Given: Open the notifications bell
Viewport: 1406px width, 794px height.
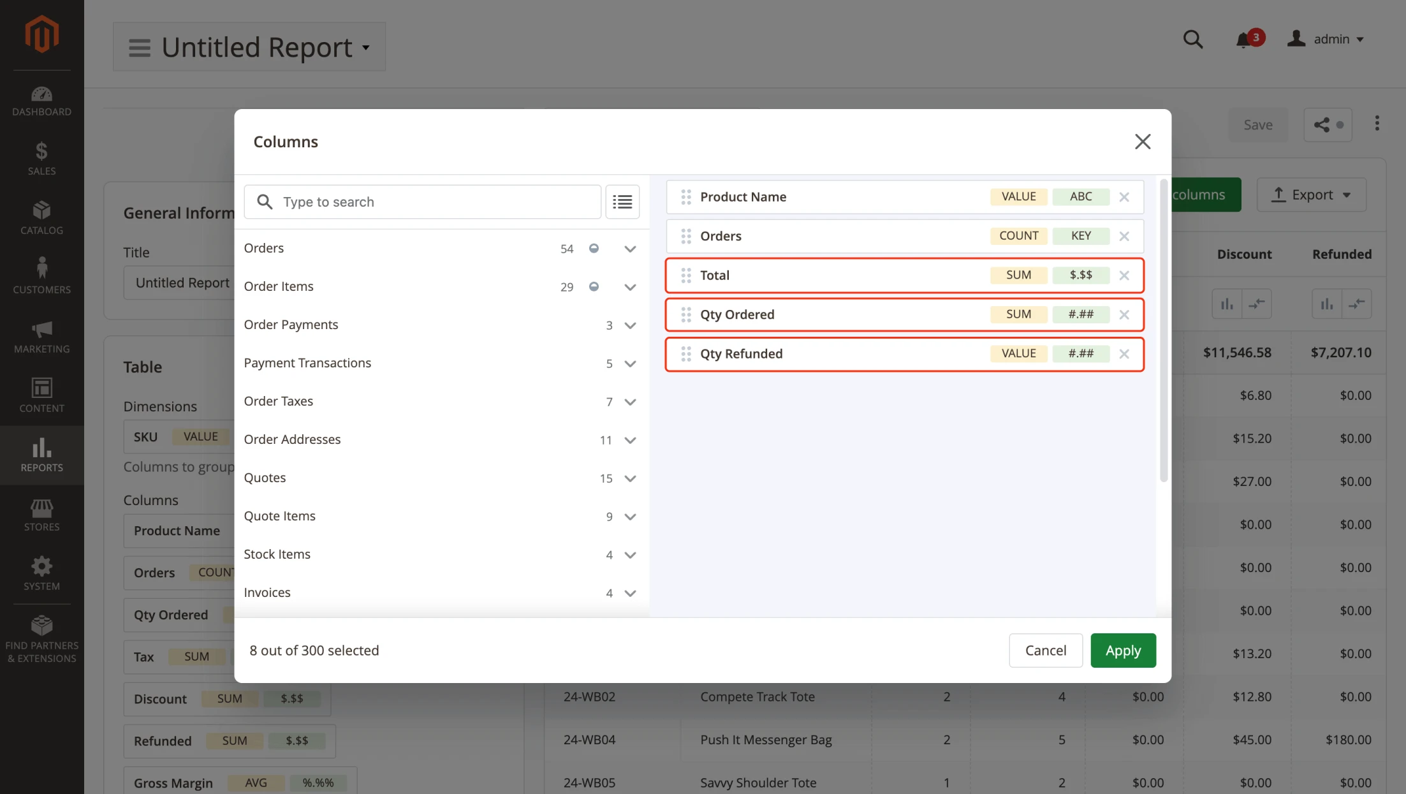Looking at the screenshot, I should (x=1243, y=39).
